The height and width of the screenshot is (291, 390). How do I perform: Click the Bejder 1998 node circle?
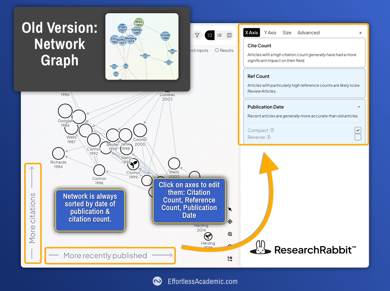coord(113,135)
